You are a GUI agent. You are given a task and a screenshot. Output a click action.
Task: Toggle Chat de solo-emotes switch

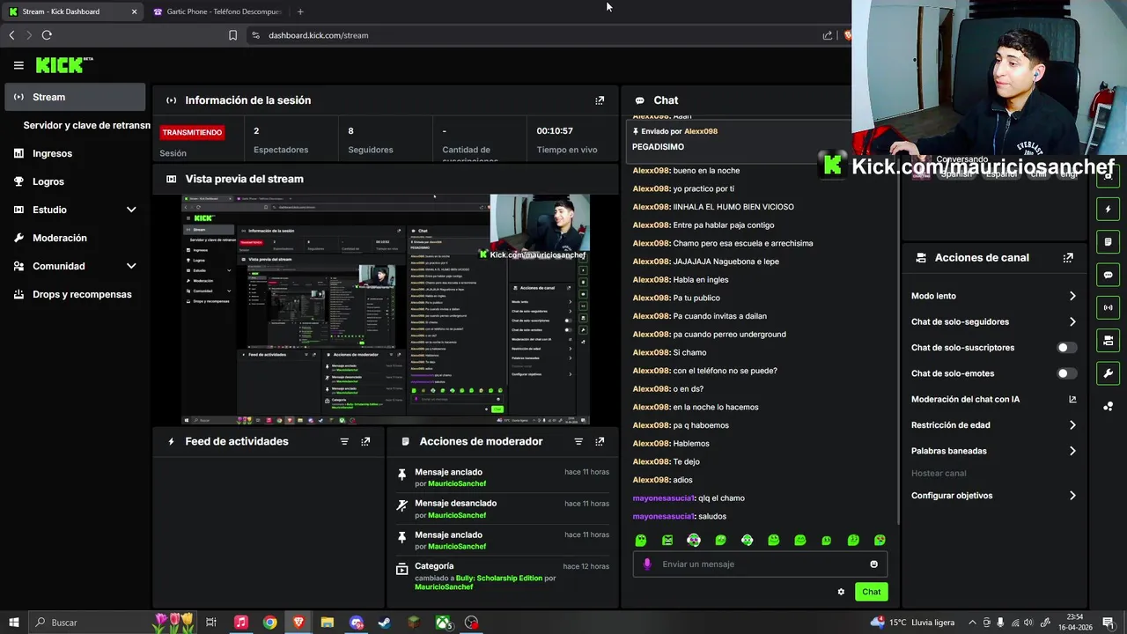pyautogui.click(x=1065, y=373)
